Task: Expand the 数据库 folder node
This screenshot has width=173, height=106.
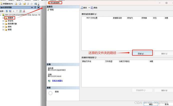Action: 3,18
